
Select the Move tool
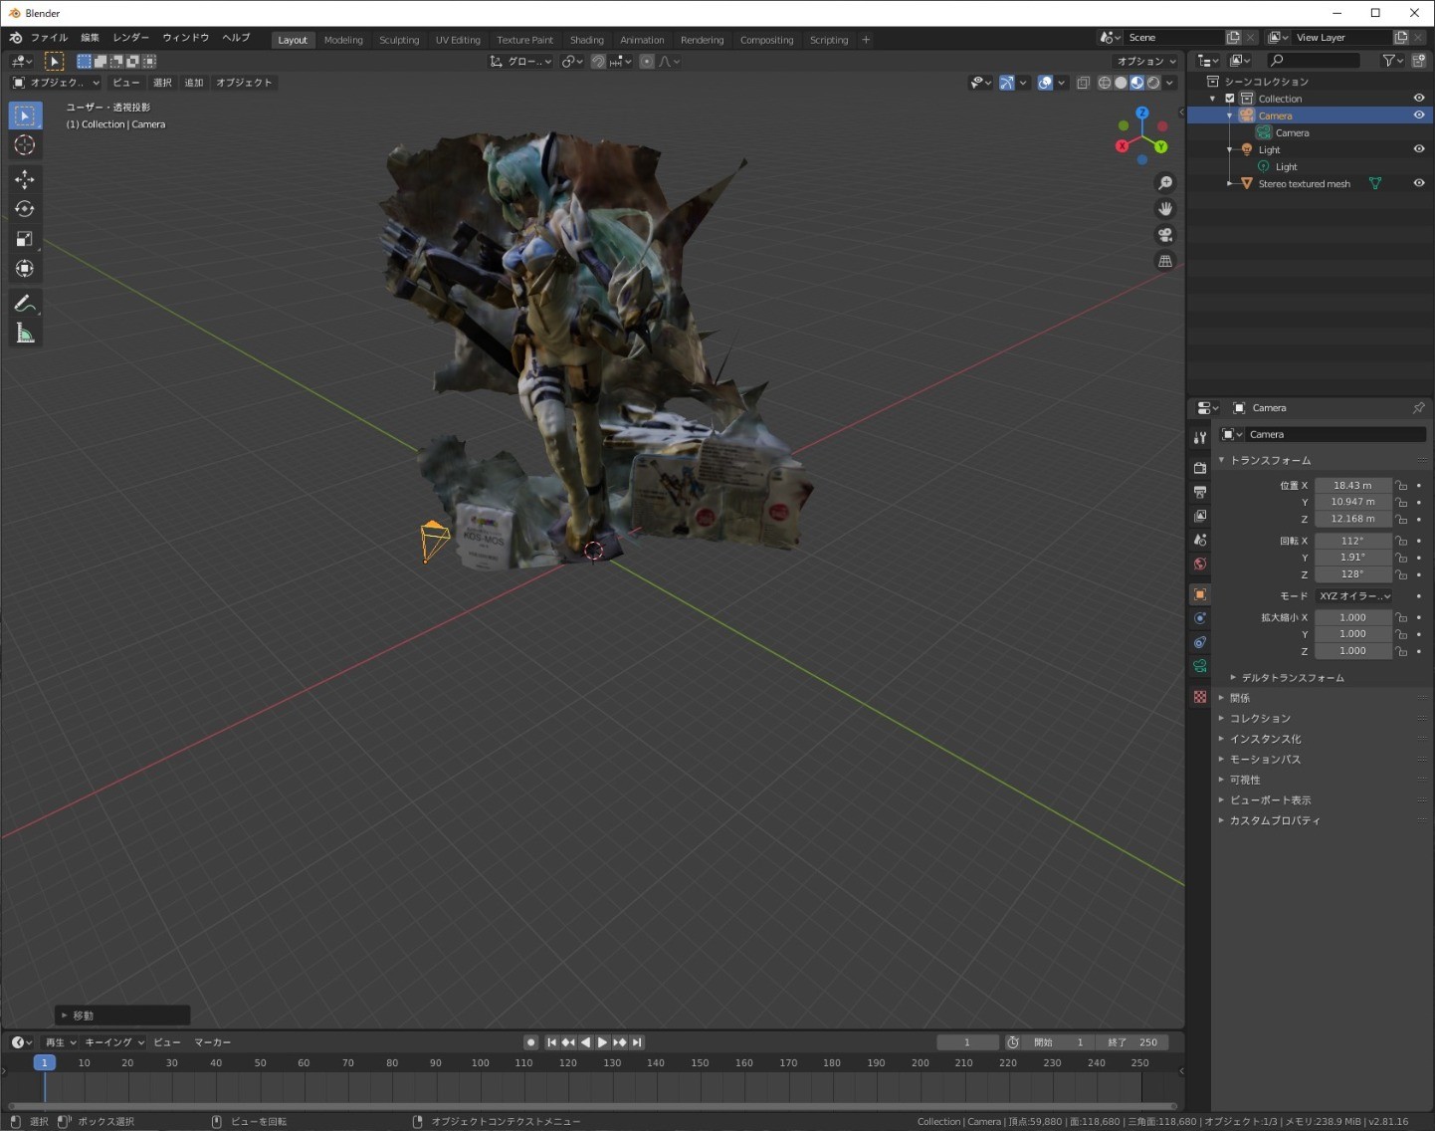[x=25, y=179]
